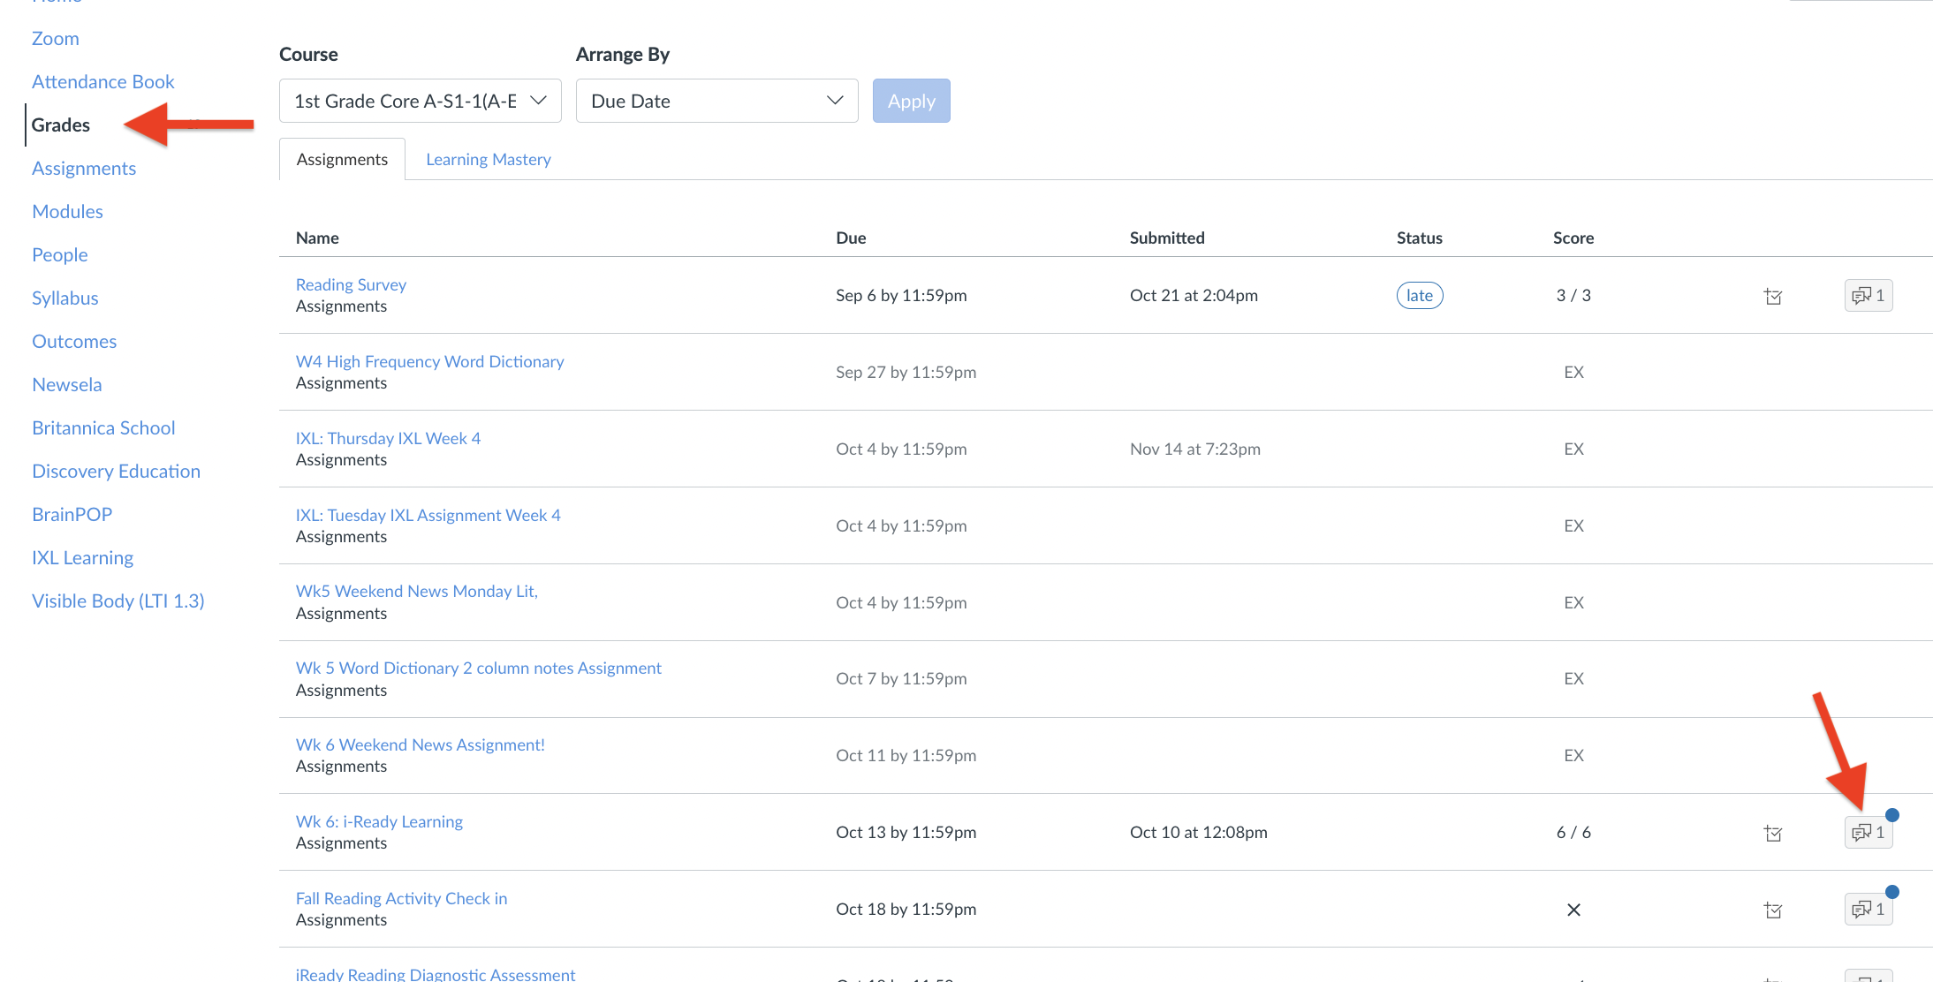Click submitted date Oct 21 at 2:04pm
1933x982 pixels.
coord(1194,296)
